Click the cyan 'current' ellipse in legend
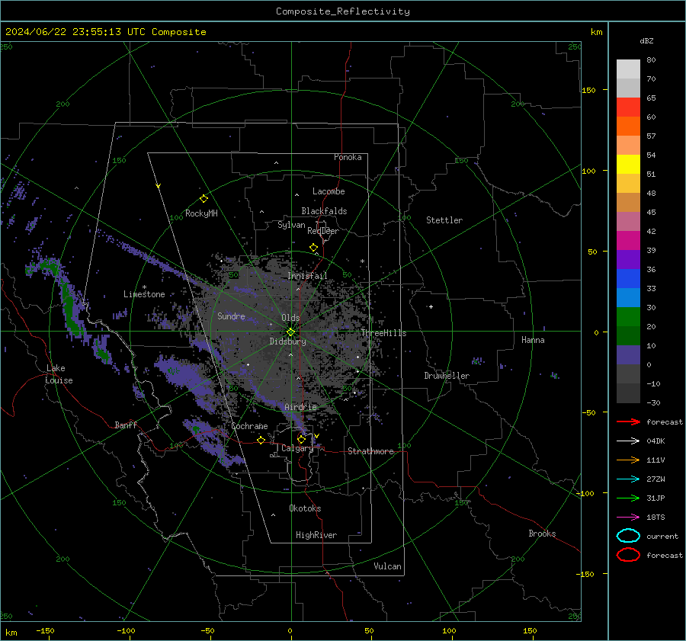This screenshot has height=641, width=686. pyautogui.click(x=628, y=536)
